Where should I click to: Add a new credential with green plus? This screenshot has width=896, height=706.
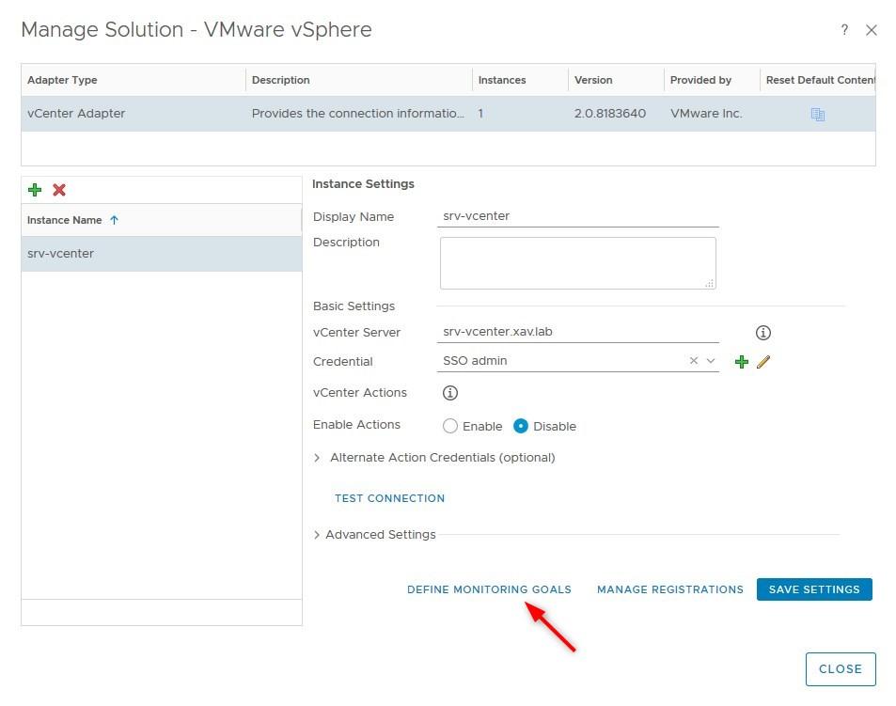[741, 362]
